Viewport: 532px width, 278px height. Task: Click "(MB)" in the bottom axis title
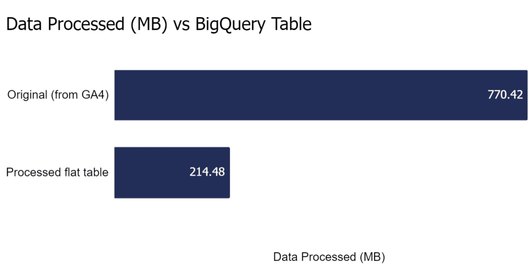click(x=372, y=257)
